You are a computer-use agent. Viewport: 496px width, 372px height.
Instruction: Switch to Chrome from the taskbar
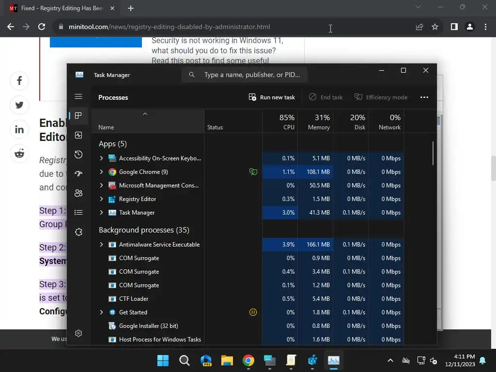click(248, 360)
